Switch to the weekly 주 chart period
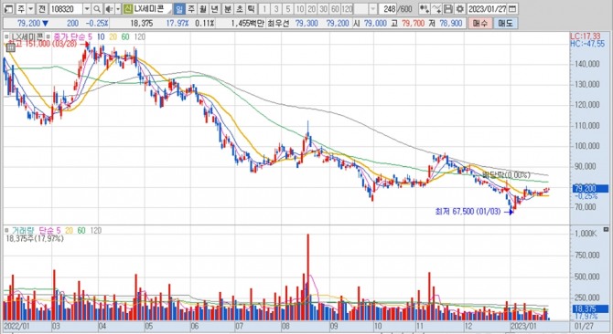 [x=190, y=9]
